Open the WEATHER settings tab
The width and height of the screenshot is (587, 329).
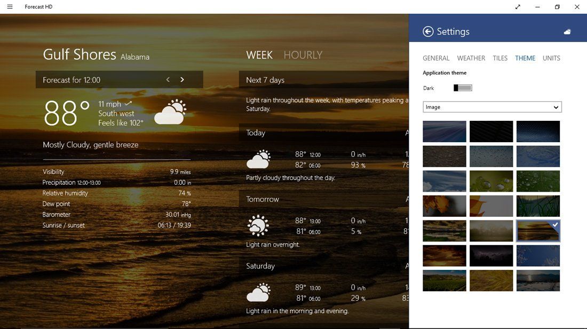471,58
